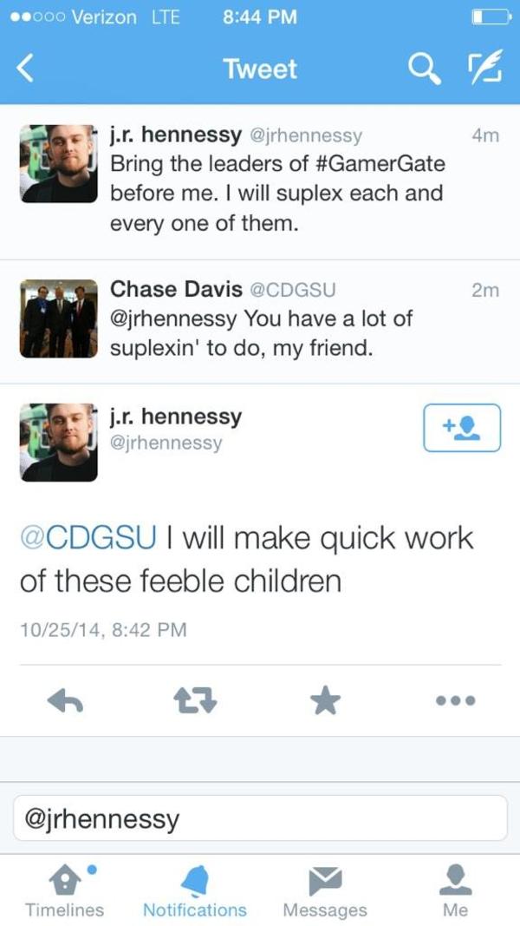Open the search icon on the Tweet screen
Screen dimensions: 520x926
tap(425, 68)
